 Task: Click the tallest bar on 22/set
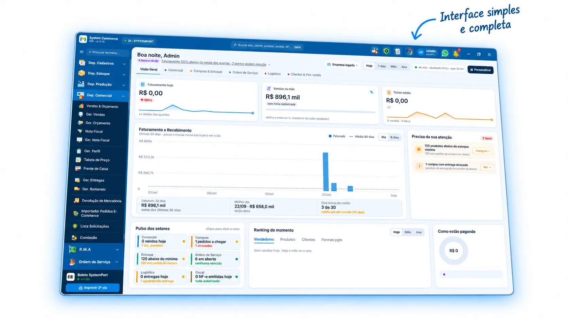325,172
